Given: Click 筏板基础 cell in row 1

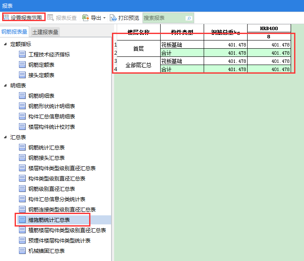Looking at the screenshot, I should pos(182,45).
